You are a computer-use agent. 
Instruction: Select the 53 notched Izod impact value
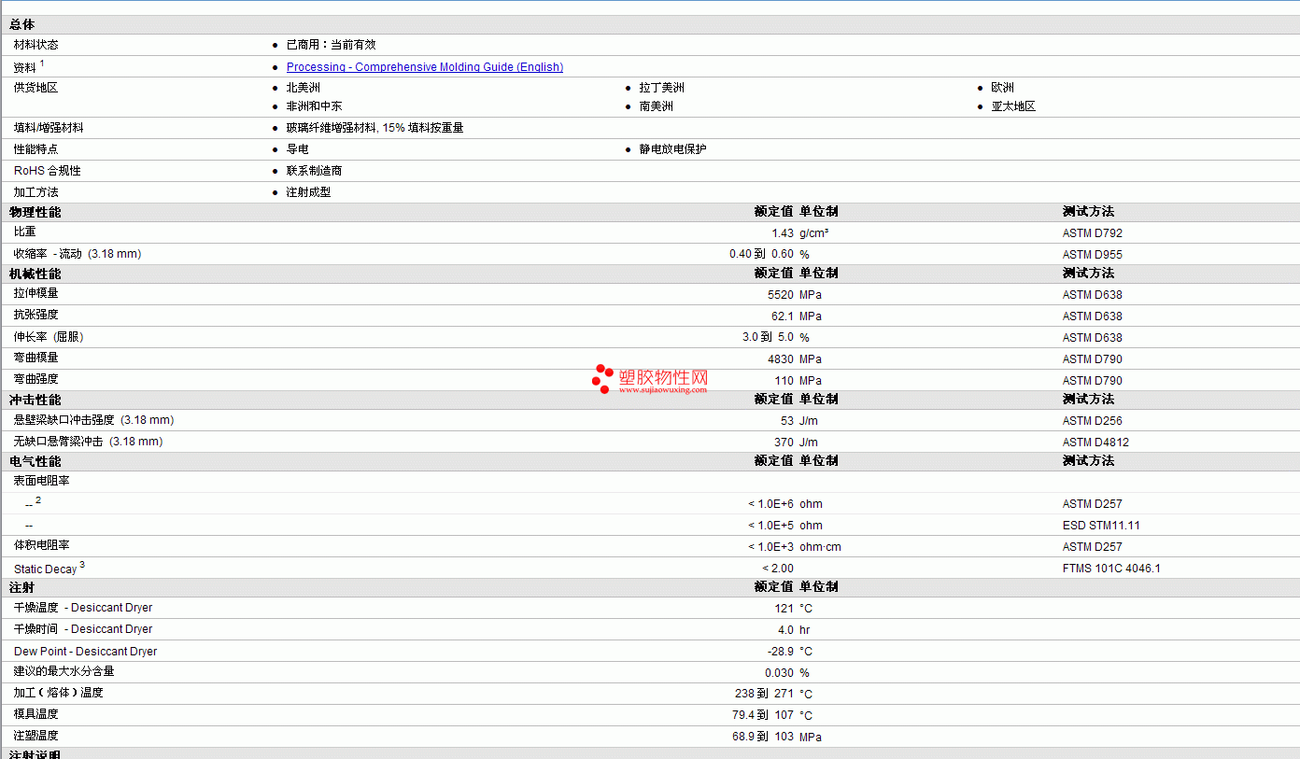tap(787, 421)
